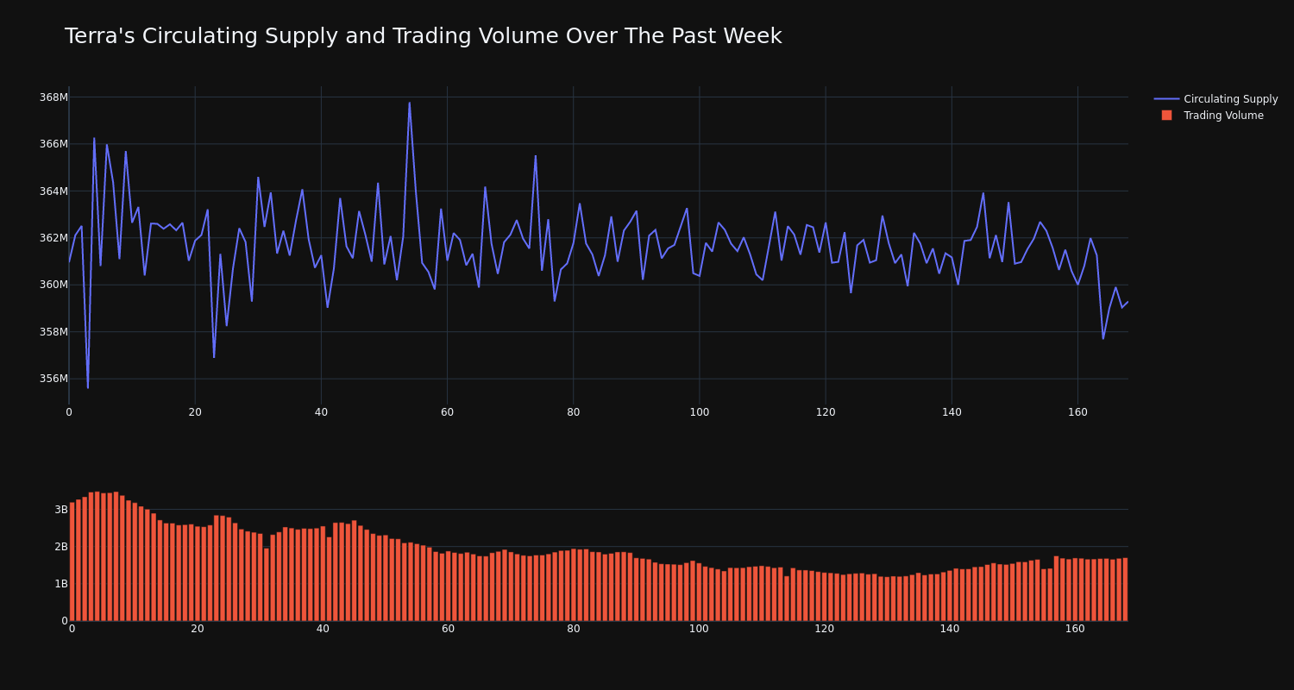Click the 356M y-axis label
Screen dimensions: 1294x690
(x=53, y=379)
